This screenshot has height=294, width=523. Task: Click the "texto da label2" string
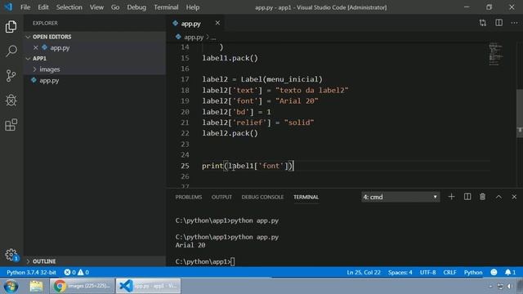pos(312,91)
